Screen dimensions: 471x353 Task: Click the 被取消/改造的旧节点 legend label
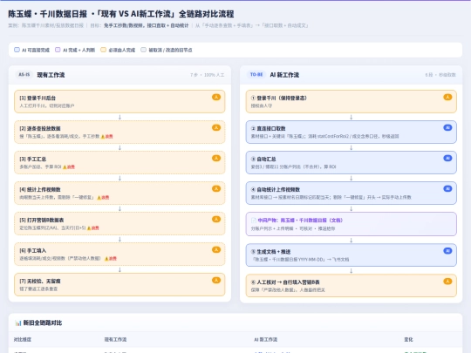tap(170, 51)
